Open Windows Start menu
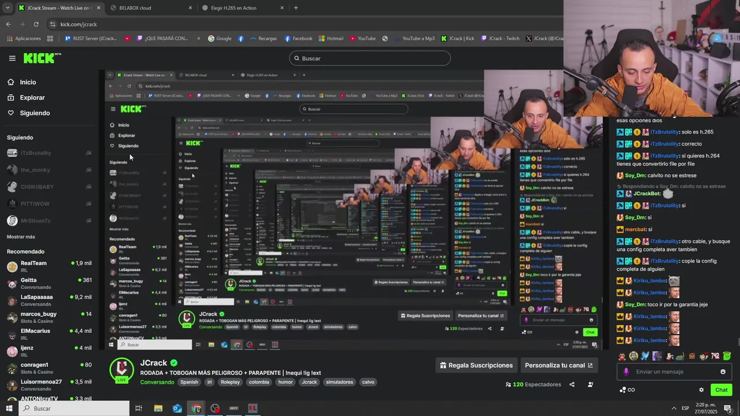Image resolution: width=740 pixels, height=416 pixels. [9, 408]
